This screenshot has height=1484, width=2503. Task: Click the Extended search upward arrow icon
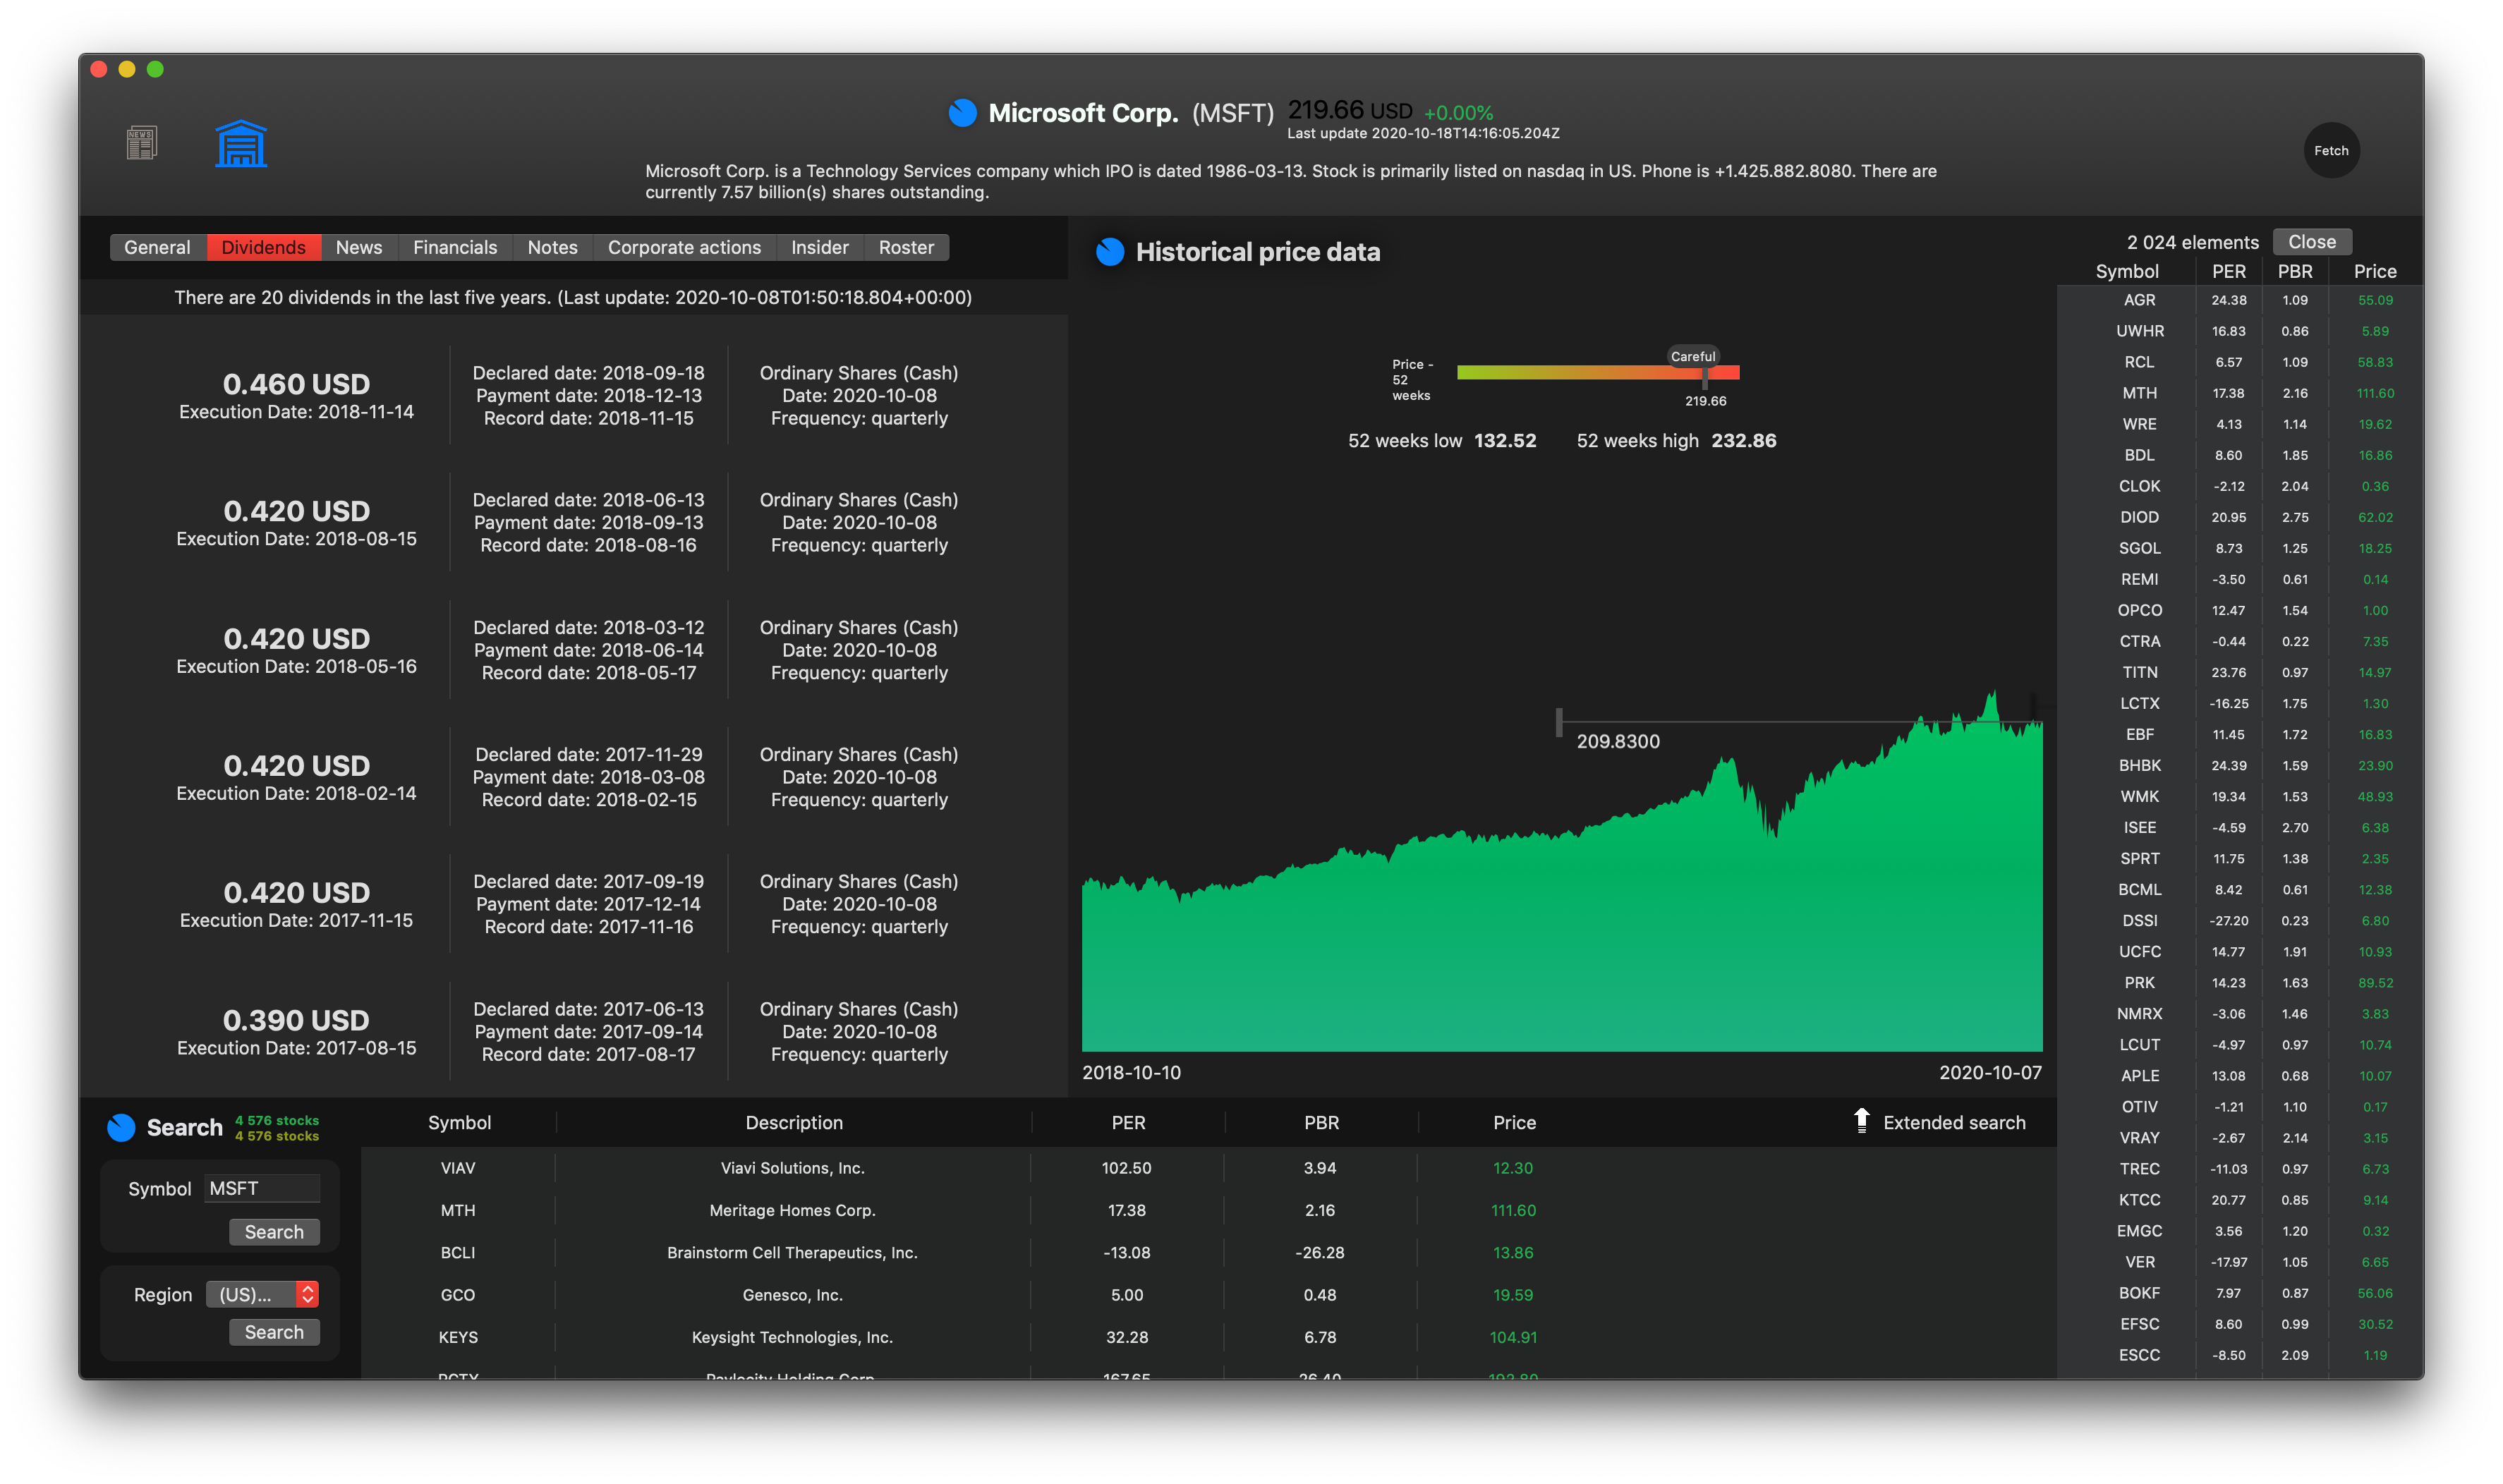click(x=1861, y=1121)
